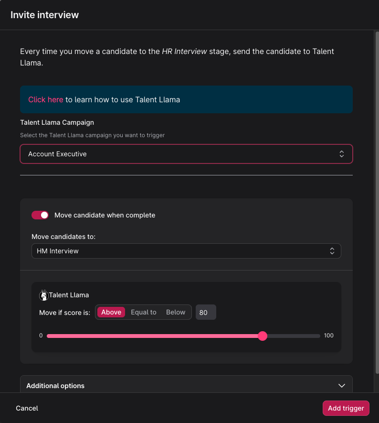Click the slider minimum label 0
This screenshot has width=379, height=423.
[41, 336]
